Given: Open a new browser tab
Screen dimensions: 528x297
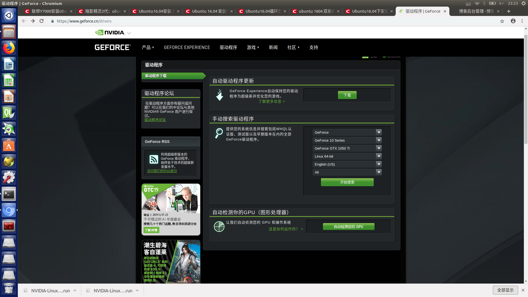Looking at the screenshot, I should (x=509, y=11).
